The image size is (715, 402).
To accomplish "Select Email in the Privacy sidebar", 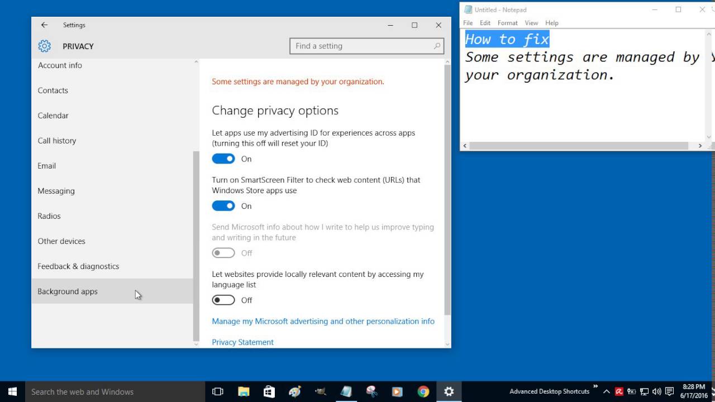I will tap(47, 166).
